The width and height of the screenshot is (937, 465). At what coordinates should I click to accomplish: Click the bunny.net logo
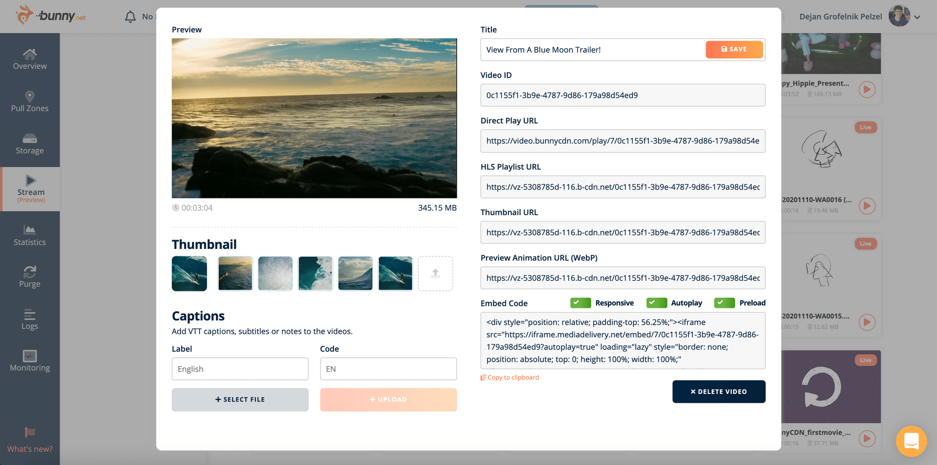click(52, 15)
